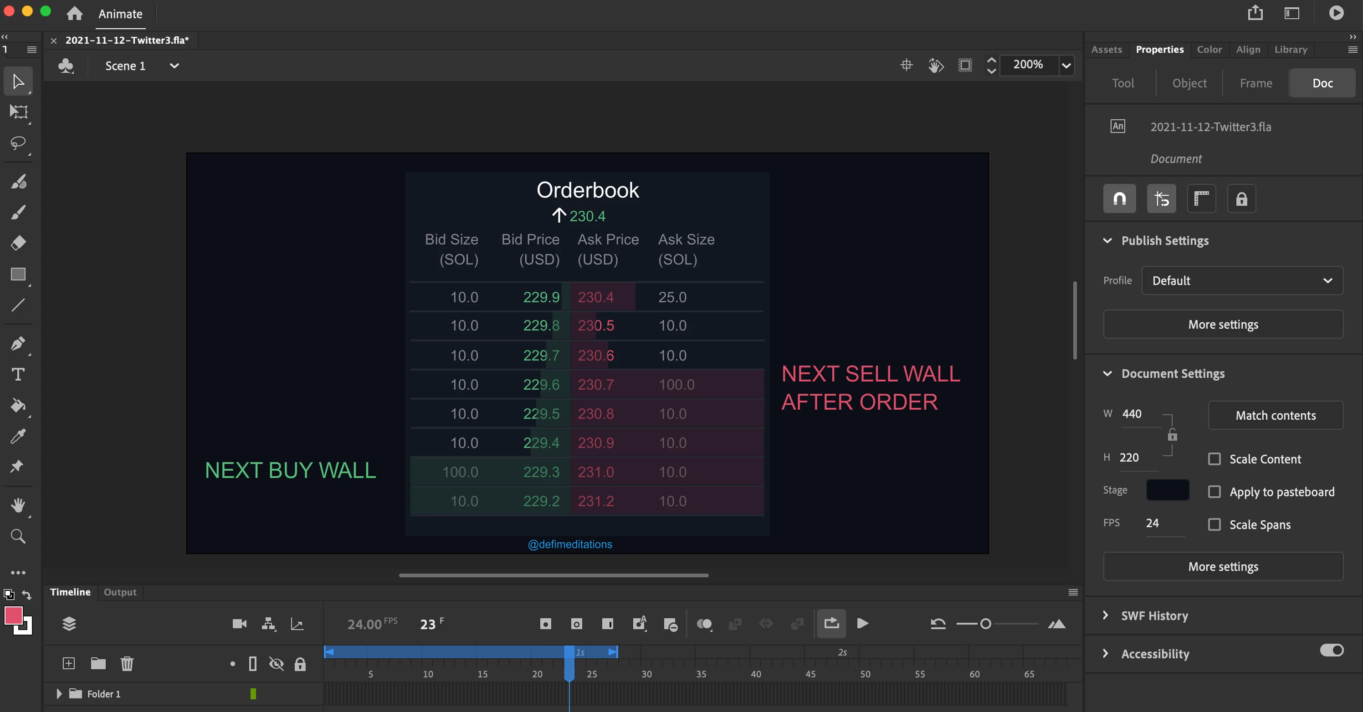Select the Free Transform tool
Screen dimensions: 1363x712
click(x=18, y=112)
